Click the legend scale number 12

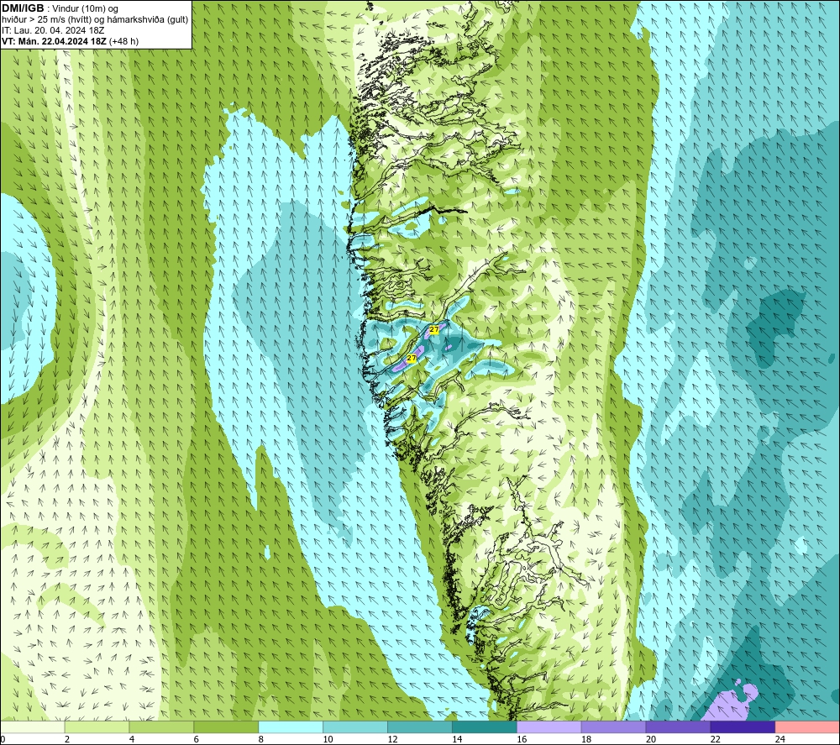(x=392, y=739)
